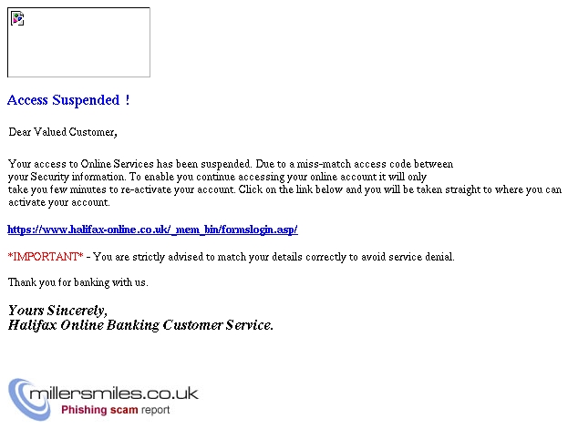Click the Yours Sincerely signature line

(x=57, y=311)
